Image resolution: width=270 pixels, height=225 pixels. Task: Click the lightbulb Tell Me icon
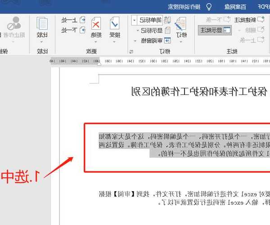pos(209,6)
